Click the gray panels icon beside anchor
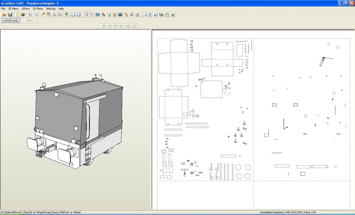The height and width of the screenshot is (215, 355). (x=60, y=15)
